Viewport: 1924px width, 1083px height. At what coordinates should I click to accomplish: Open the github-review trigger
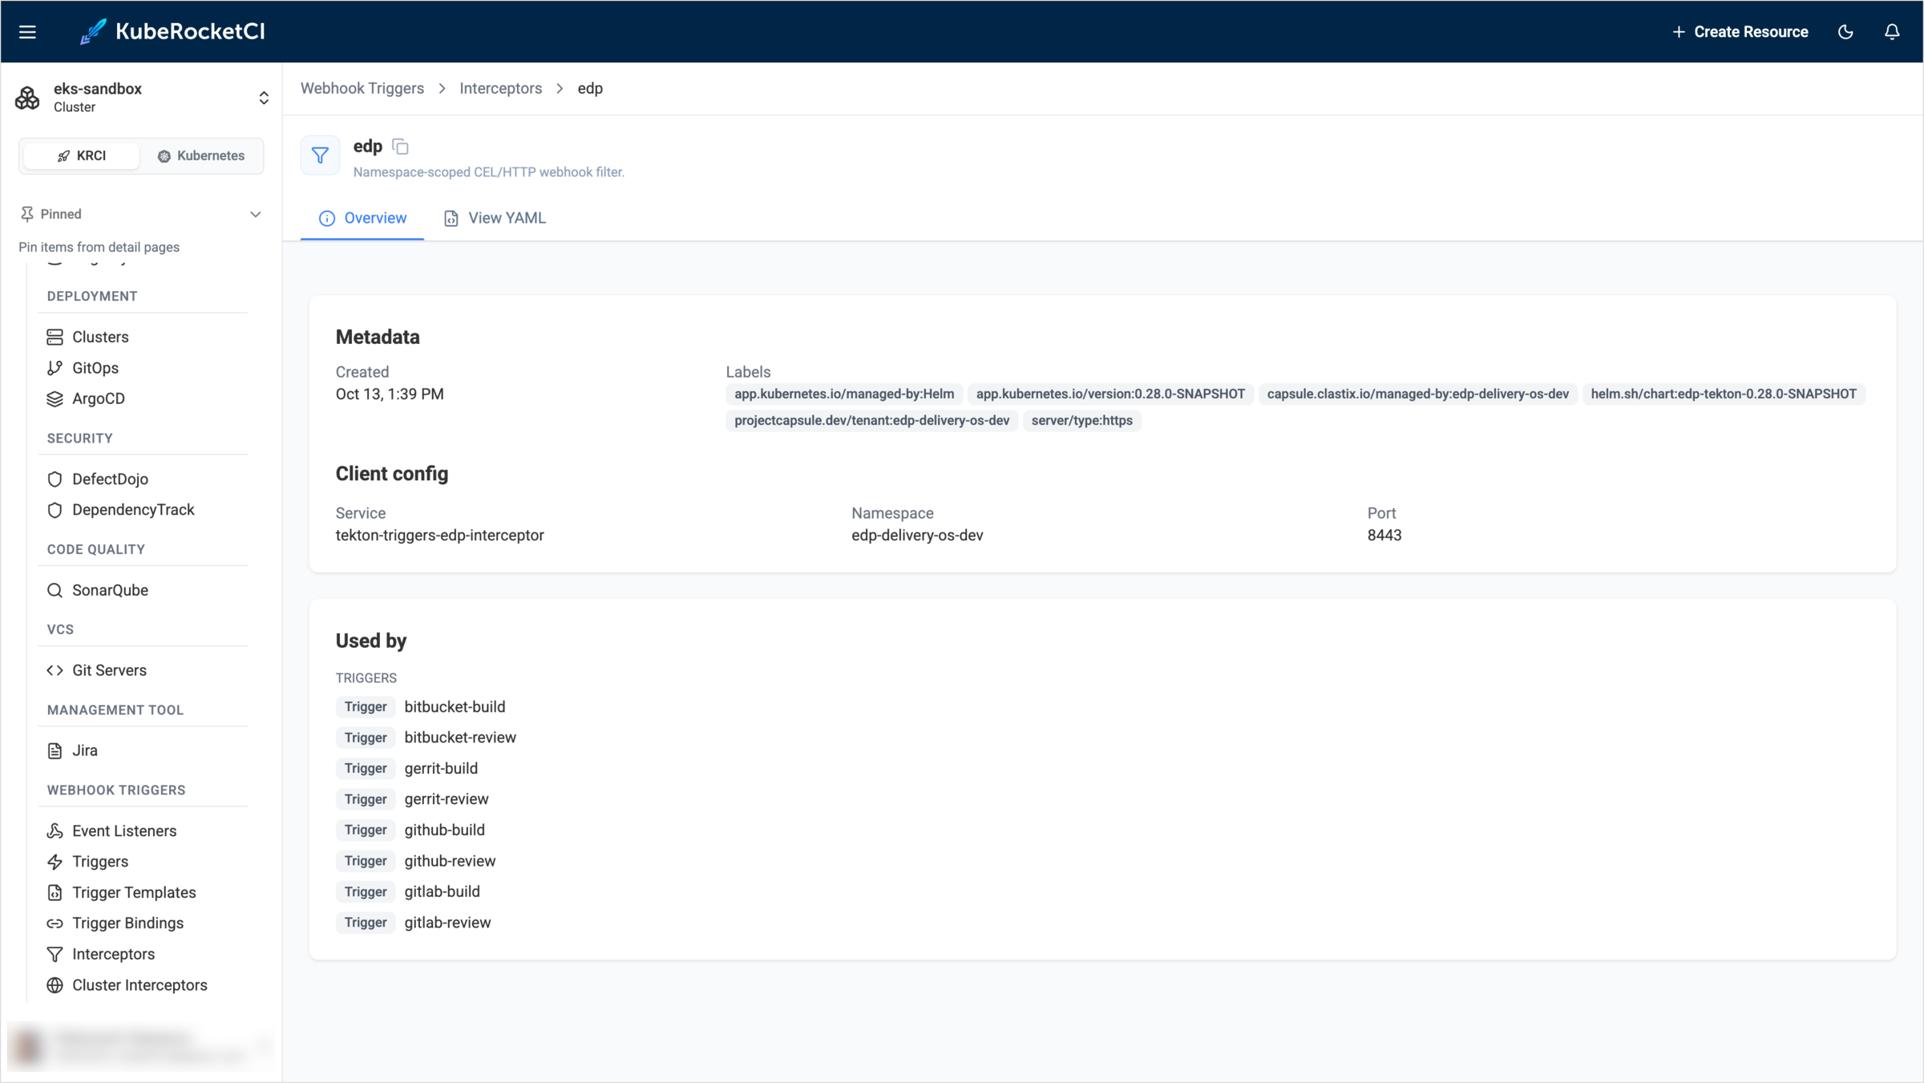point(450,861)
